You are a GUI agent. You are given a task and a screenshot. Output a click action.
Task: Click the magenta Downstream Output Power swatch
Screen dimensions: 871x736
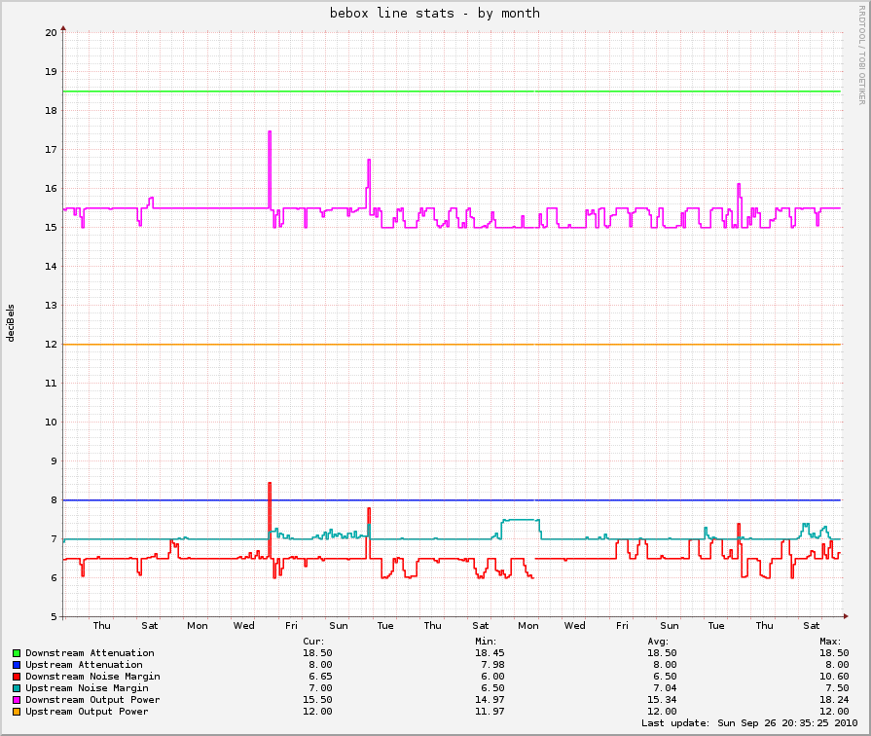click(x=17, y=700)
